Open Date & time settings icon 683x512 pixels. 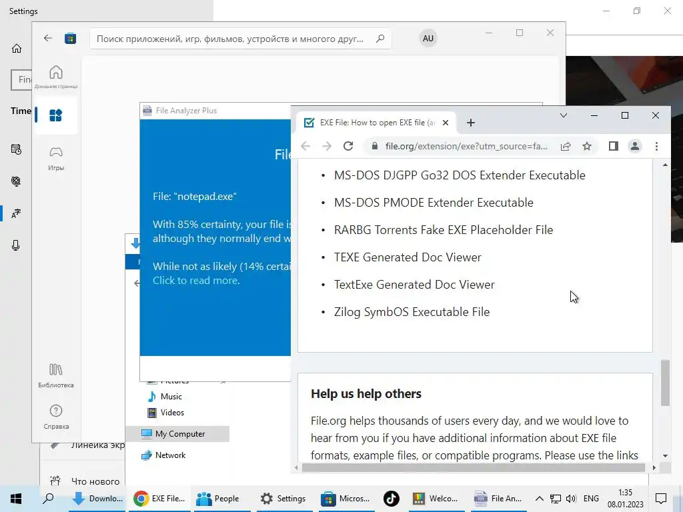coord(16,149)
